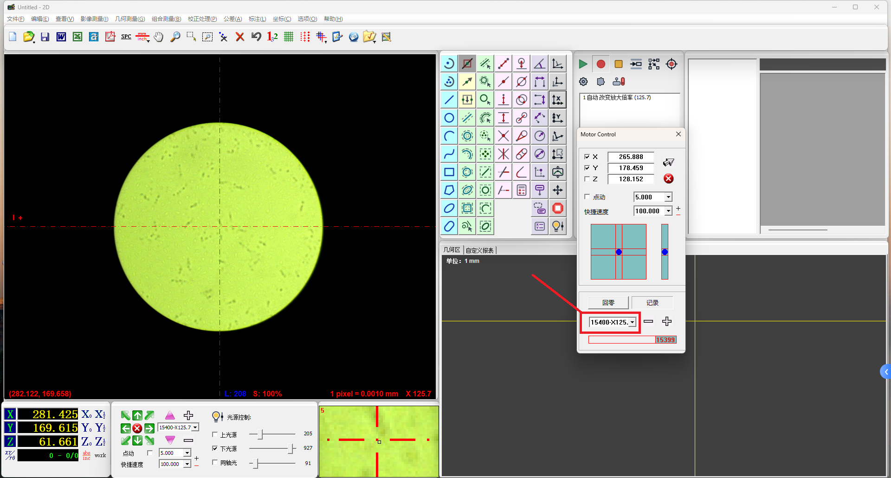Viewport: 891px width, 478px height.
Task: Open bottom panel 15400-X125.7 magnification dropdown
Action: [195, 427]
